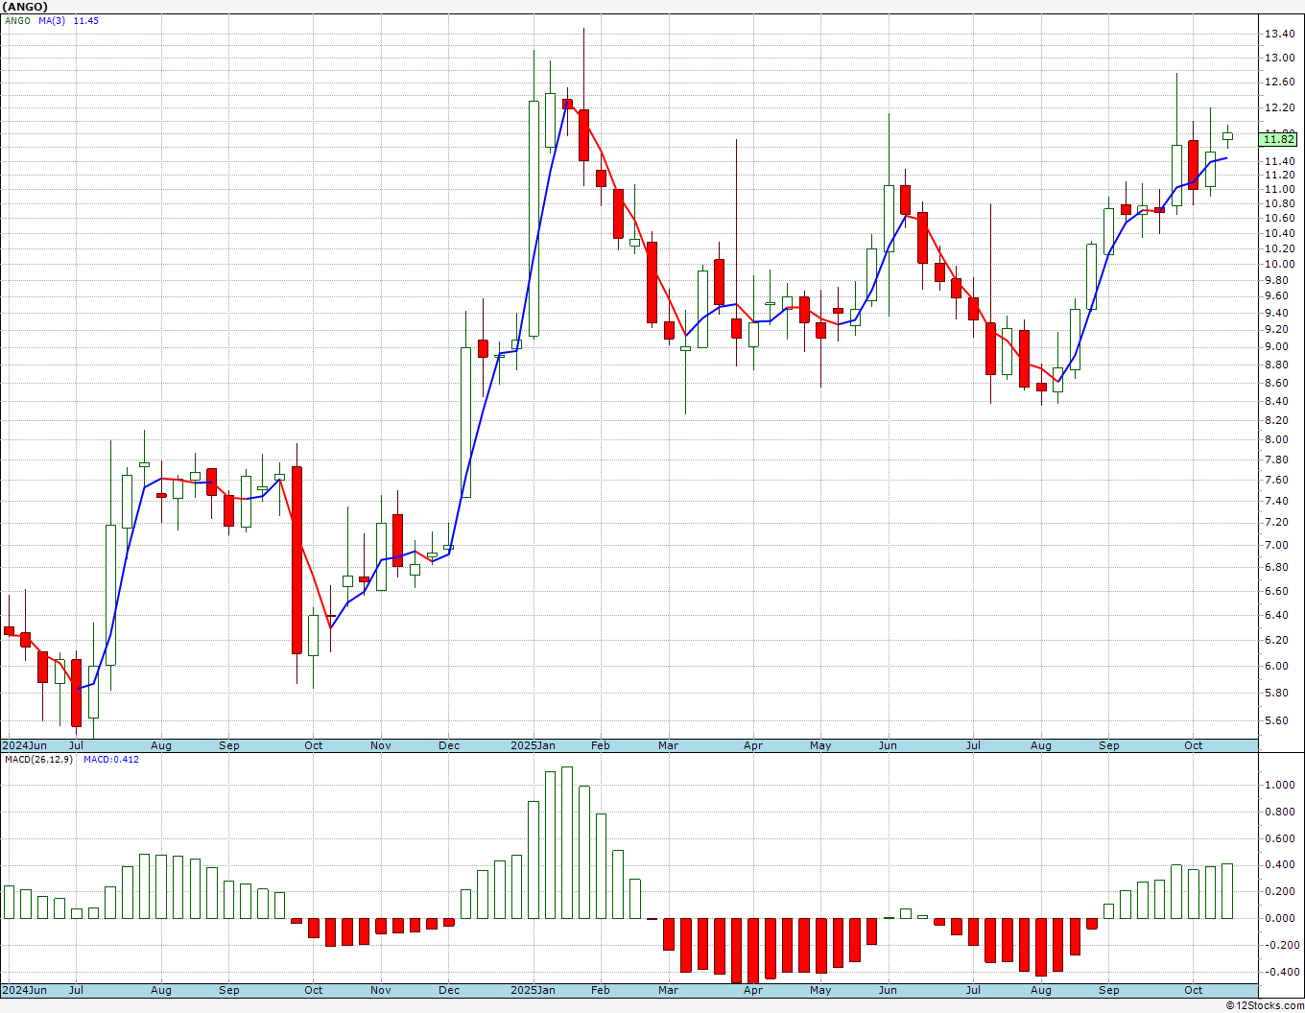
Task: Click the 11.40 price axis label
Action: 1278,161
